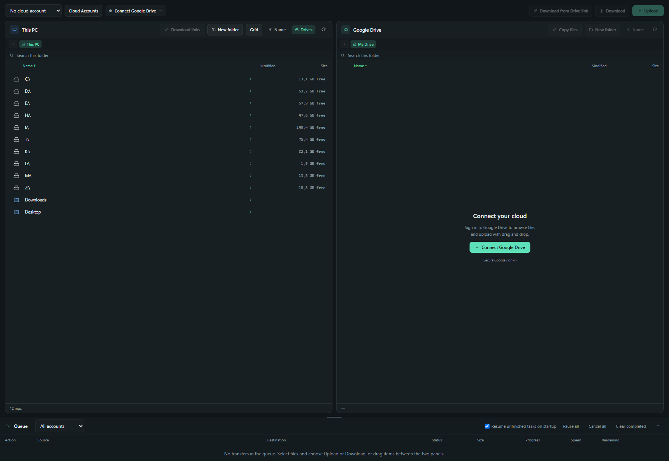
Task: Click the K:\ drive icon
Action: pyautogui.click(x=16, y=152)
